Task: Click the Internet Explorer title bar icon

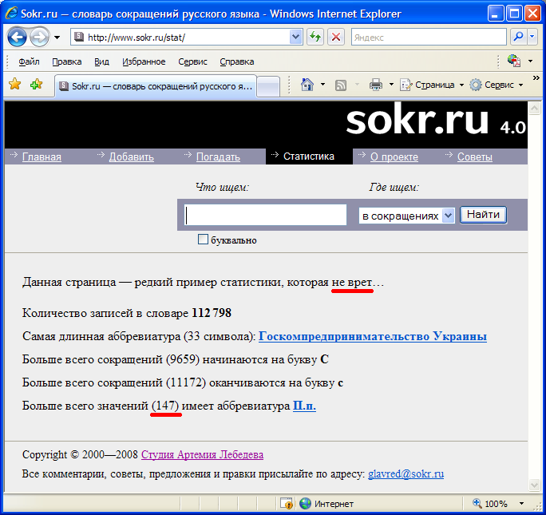Action: (11, 14)
